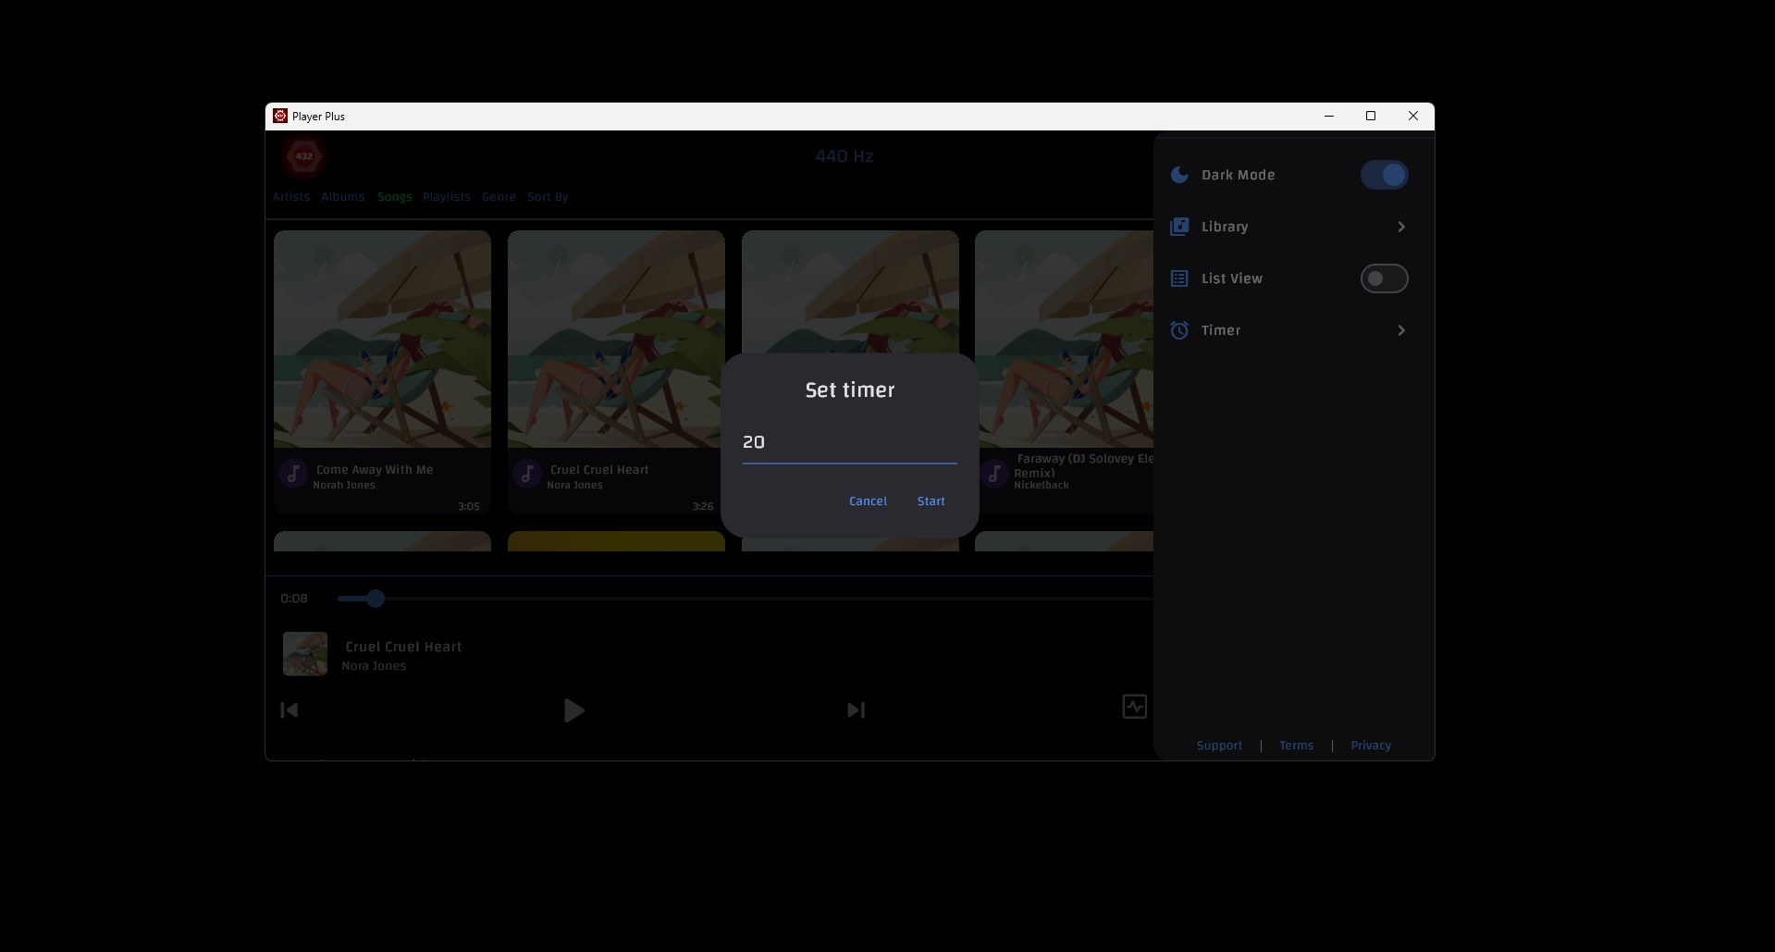Click the List View icon

click(x=1178, y=278)
